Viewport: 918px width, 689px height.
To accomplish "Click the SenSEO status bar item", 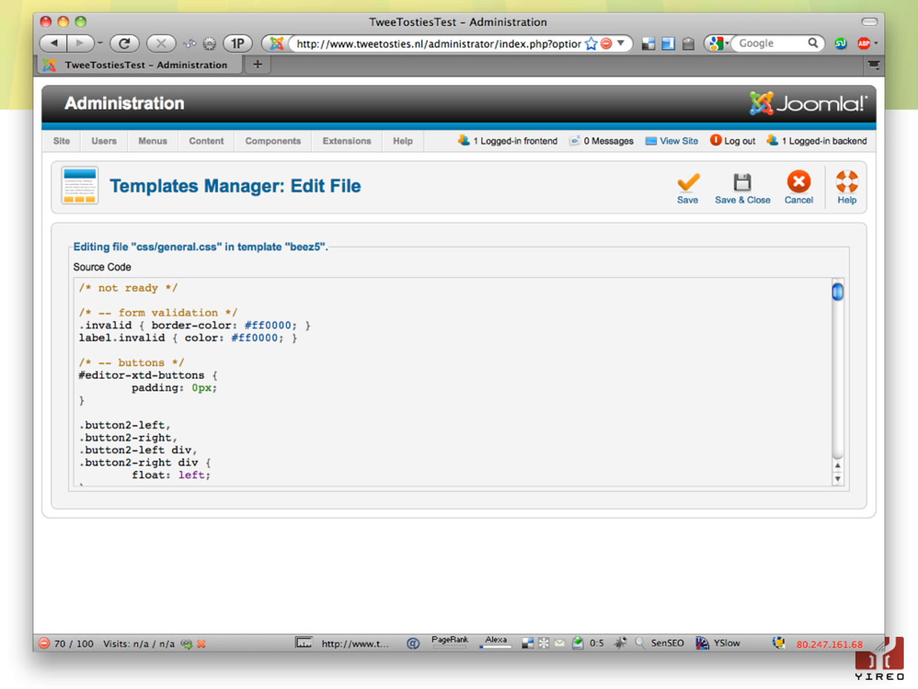I will pos(659,643).
